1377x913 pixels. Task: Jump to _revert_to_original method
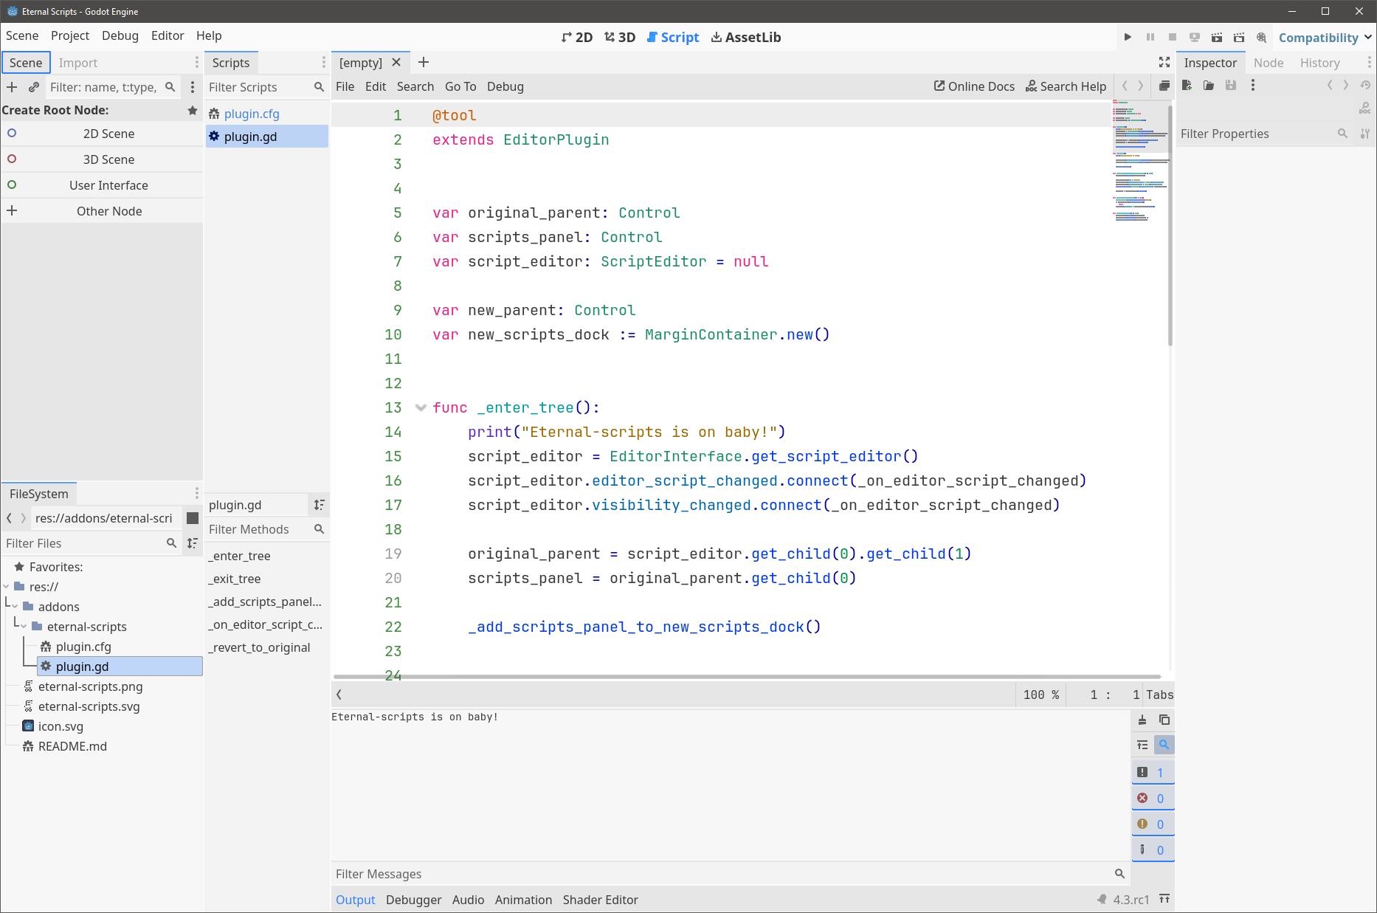click(266, 647)
